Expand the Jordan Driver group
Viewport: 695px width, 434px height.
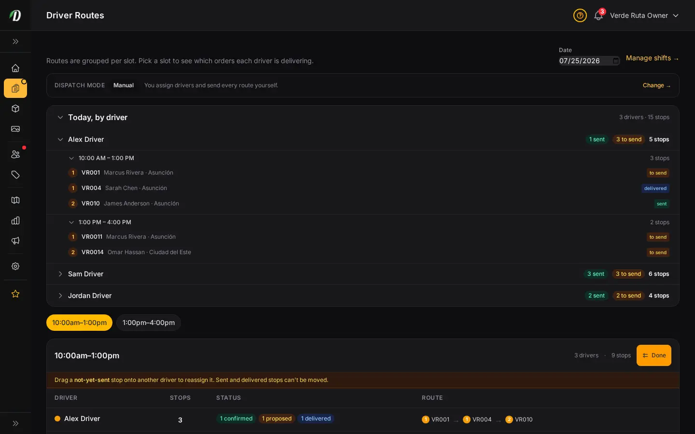click(60, 296)
